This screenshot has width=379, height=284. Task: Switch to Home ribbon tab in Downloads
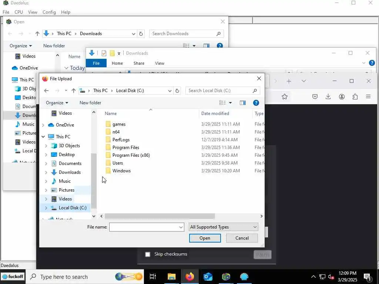(x=117, y=63)
